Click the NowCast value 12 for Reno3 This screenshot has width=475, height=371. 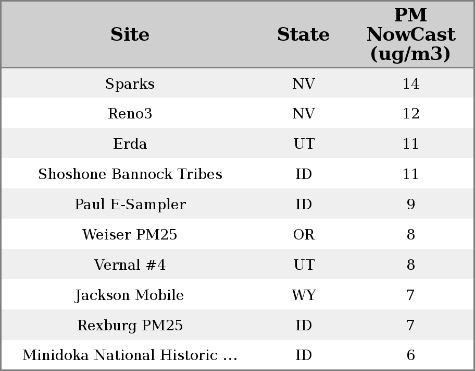point(410,114)
